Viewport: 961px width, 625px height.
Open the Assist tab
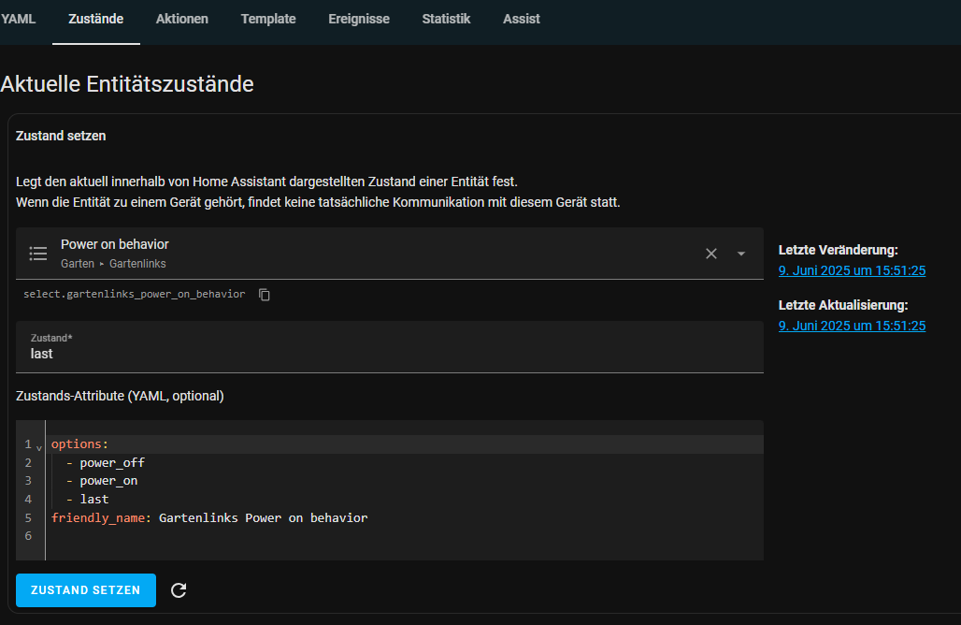[x=521, y=19]
